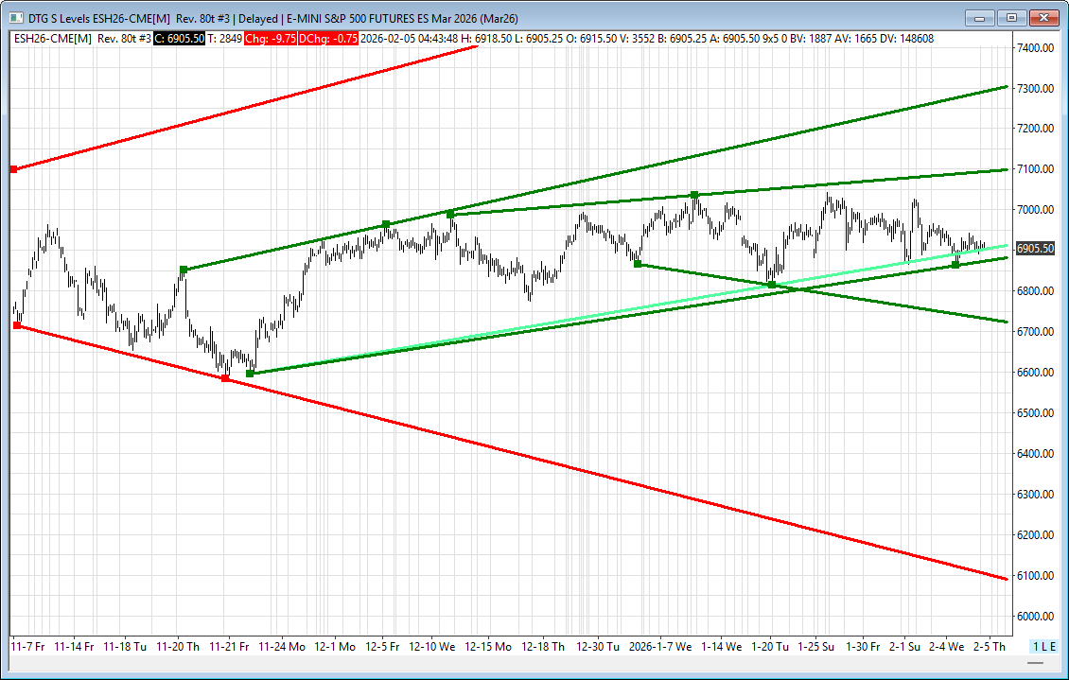Image resolution: width=1069 pixels, height=680 pixels.
Task: Select red anchor square at the 11-21 low
Action: point(225,378)
